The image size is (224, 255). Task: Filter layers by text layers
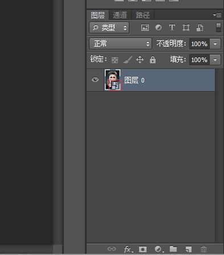pyautogui.click(x=172, y=28)
